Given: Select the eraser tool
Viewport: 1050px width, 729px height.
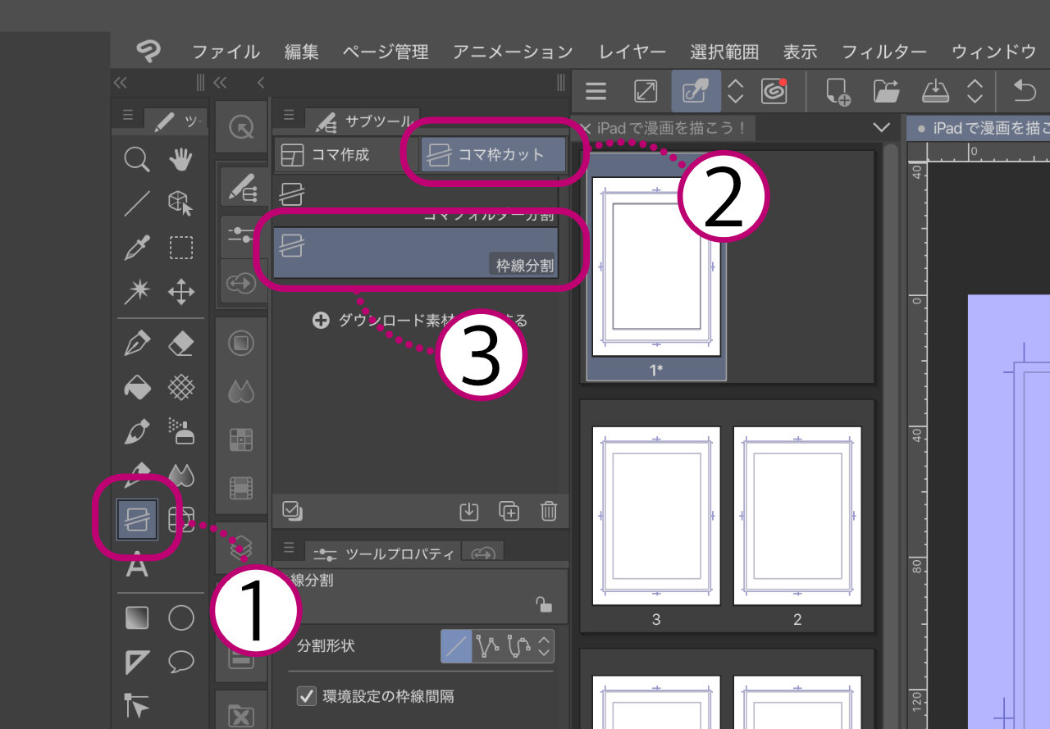Looking at the screenshot, I should coord(180,344).
